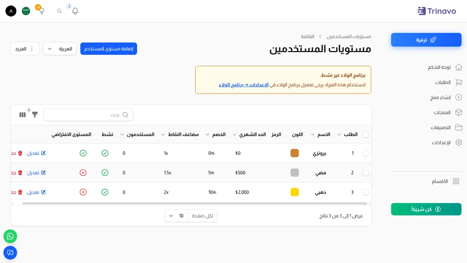Click the active check icon for فضي

(x=105, y=173)
